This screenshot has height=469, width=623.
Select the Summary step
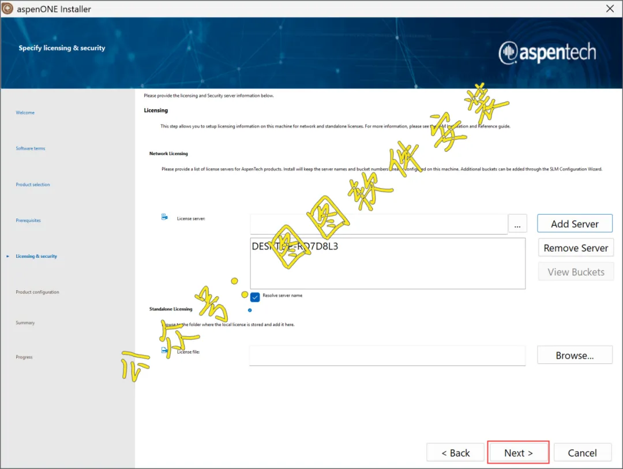point(25,322)
